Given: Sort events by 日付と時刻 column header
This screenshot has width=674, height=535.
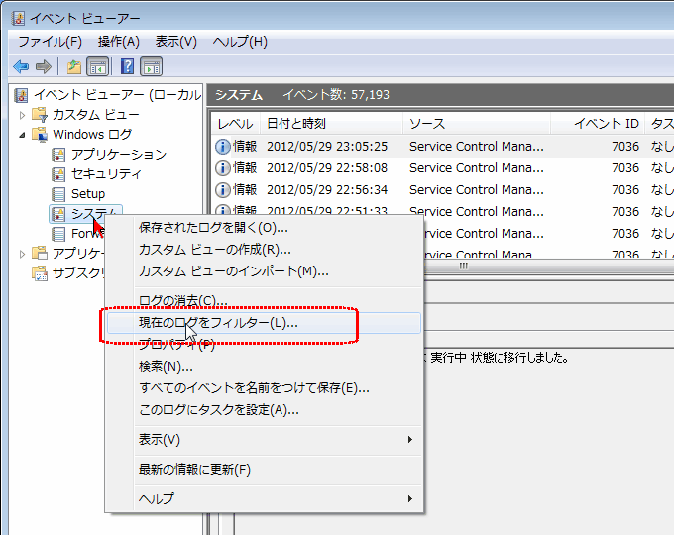Looking at the screenshot, I should point(295,124).
